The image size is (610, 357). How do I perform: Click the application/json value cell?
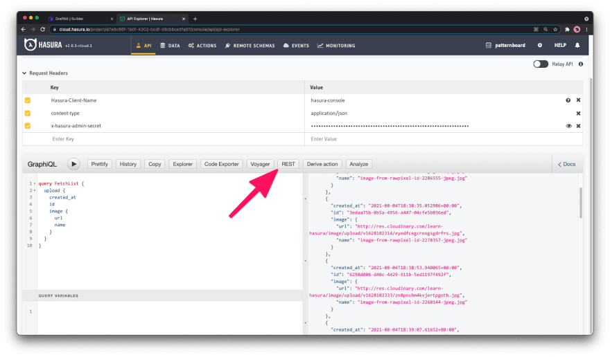[329, 113]
